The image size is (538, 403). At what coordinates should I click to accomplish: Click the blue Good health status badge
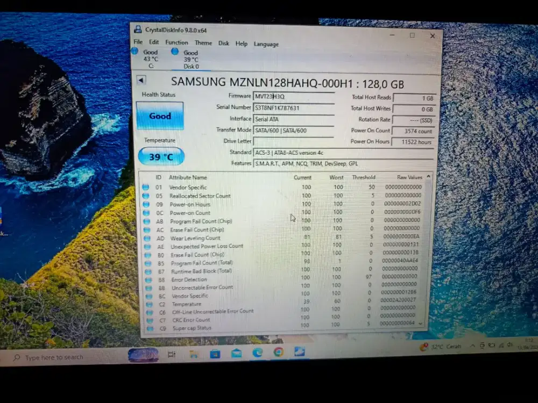point(160,116)
